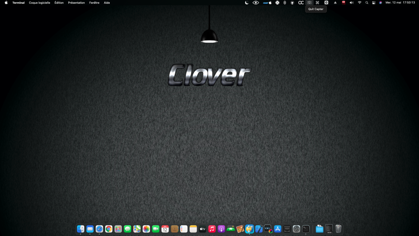
Task: Open the Apple menu
Action: click(x=6, y=3)
